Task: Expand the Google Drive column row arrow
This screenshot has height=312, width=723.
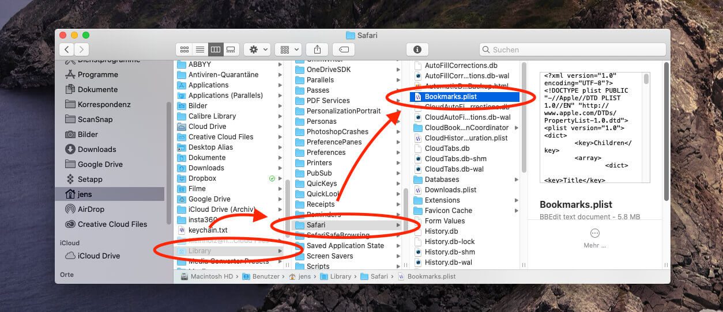Action: [280, 199]
